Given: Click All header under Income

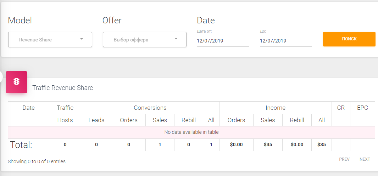Looking at the screenshot, I should coord(322,120).
